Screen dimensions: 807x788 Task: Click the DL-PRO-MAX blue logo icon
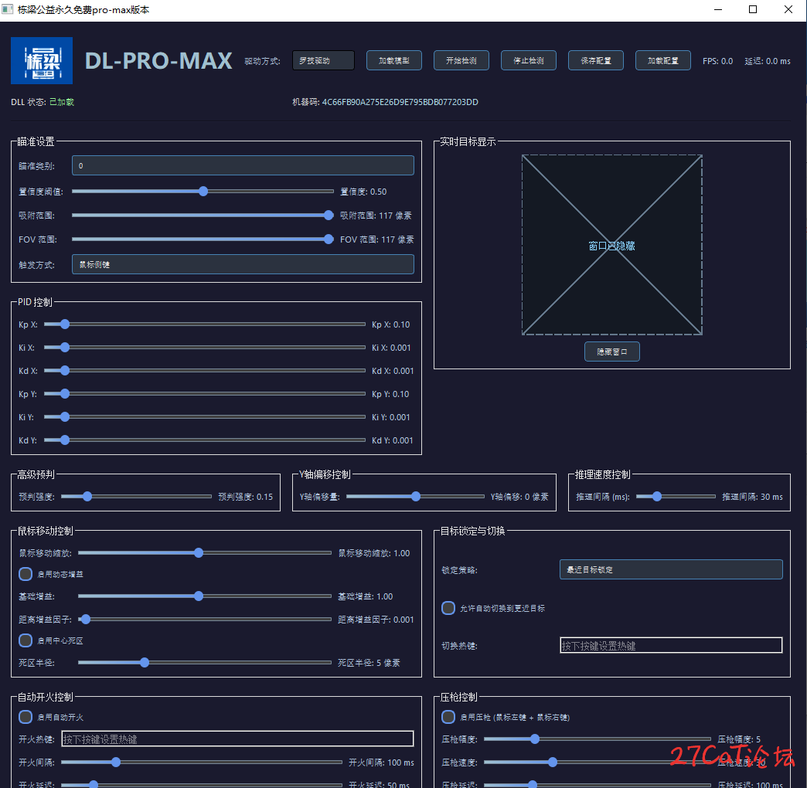(42, 61)
